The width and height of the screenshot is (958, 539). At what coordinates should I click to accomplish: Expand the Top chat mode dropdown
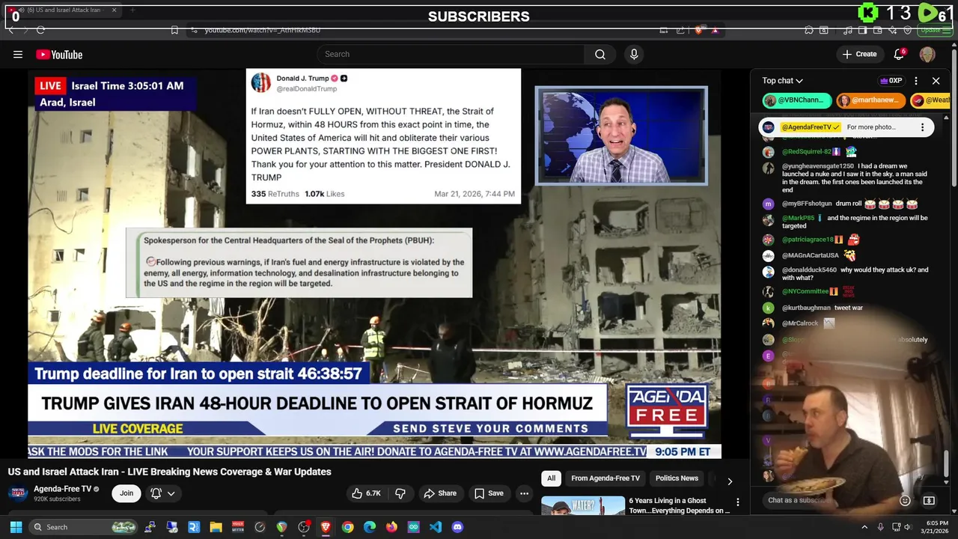point(782,80)
